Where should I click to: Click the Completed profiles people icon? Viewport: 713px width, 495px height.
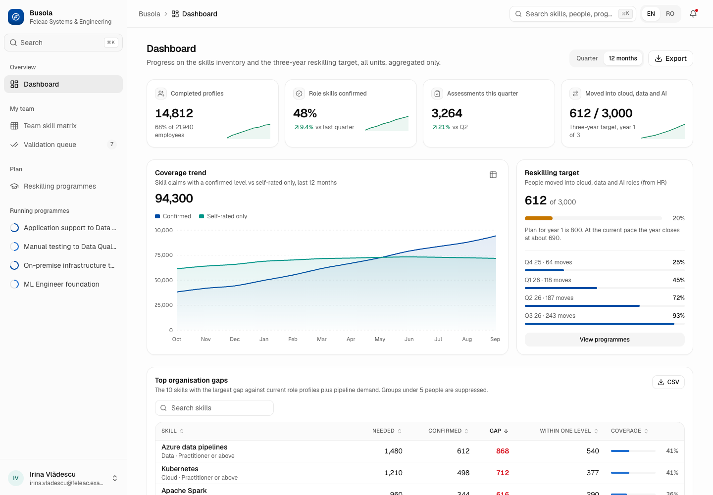click(x=161, y=94)
